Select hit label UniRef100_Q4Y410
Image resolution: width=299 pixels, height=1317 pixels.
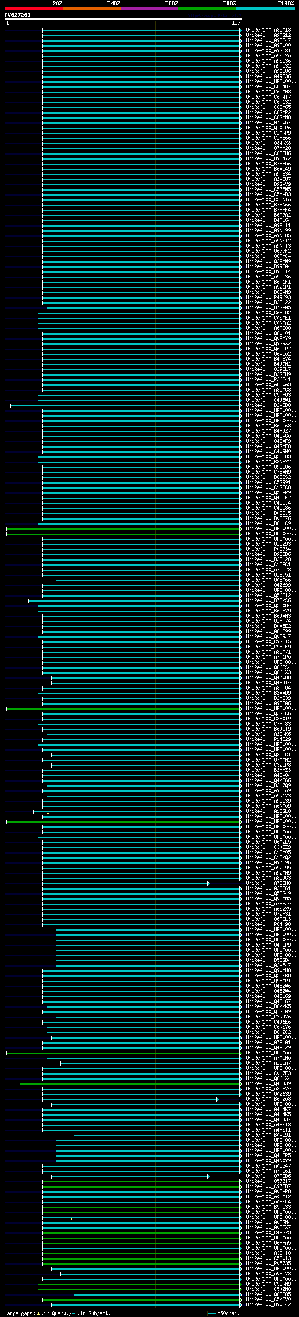tap(268, 683)
